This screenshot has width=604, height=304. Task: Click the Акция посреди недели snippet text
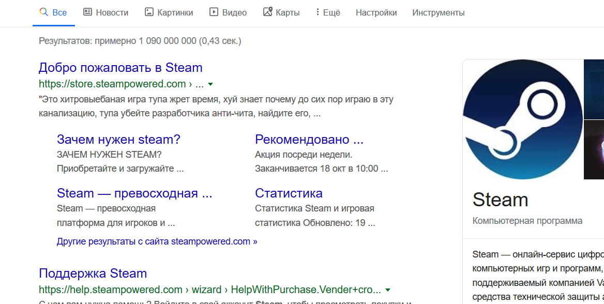coord(304,155)
